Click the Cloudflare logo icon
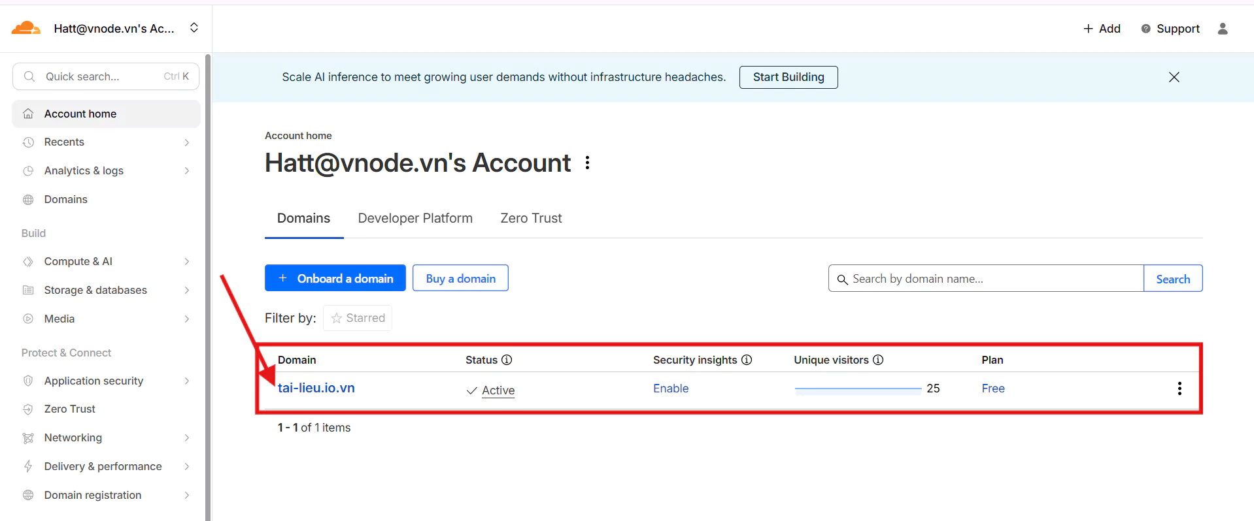Viewport: 1254px width, 521px height. [26, 28]
